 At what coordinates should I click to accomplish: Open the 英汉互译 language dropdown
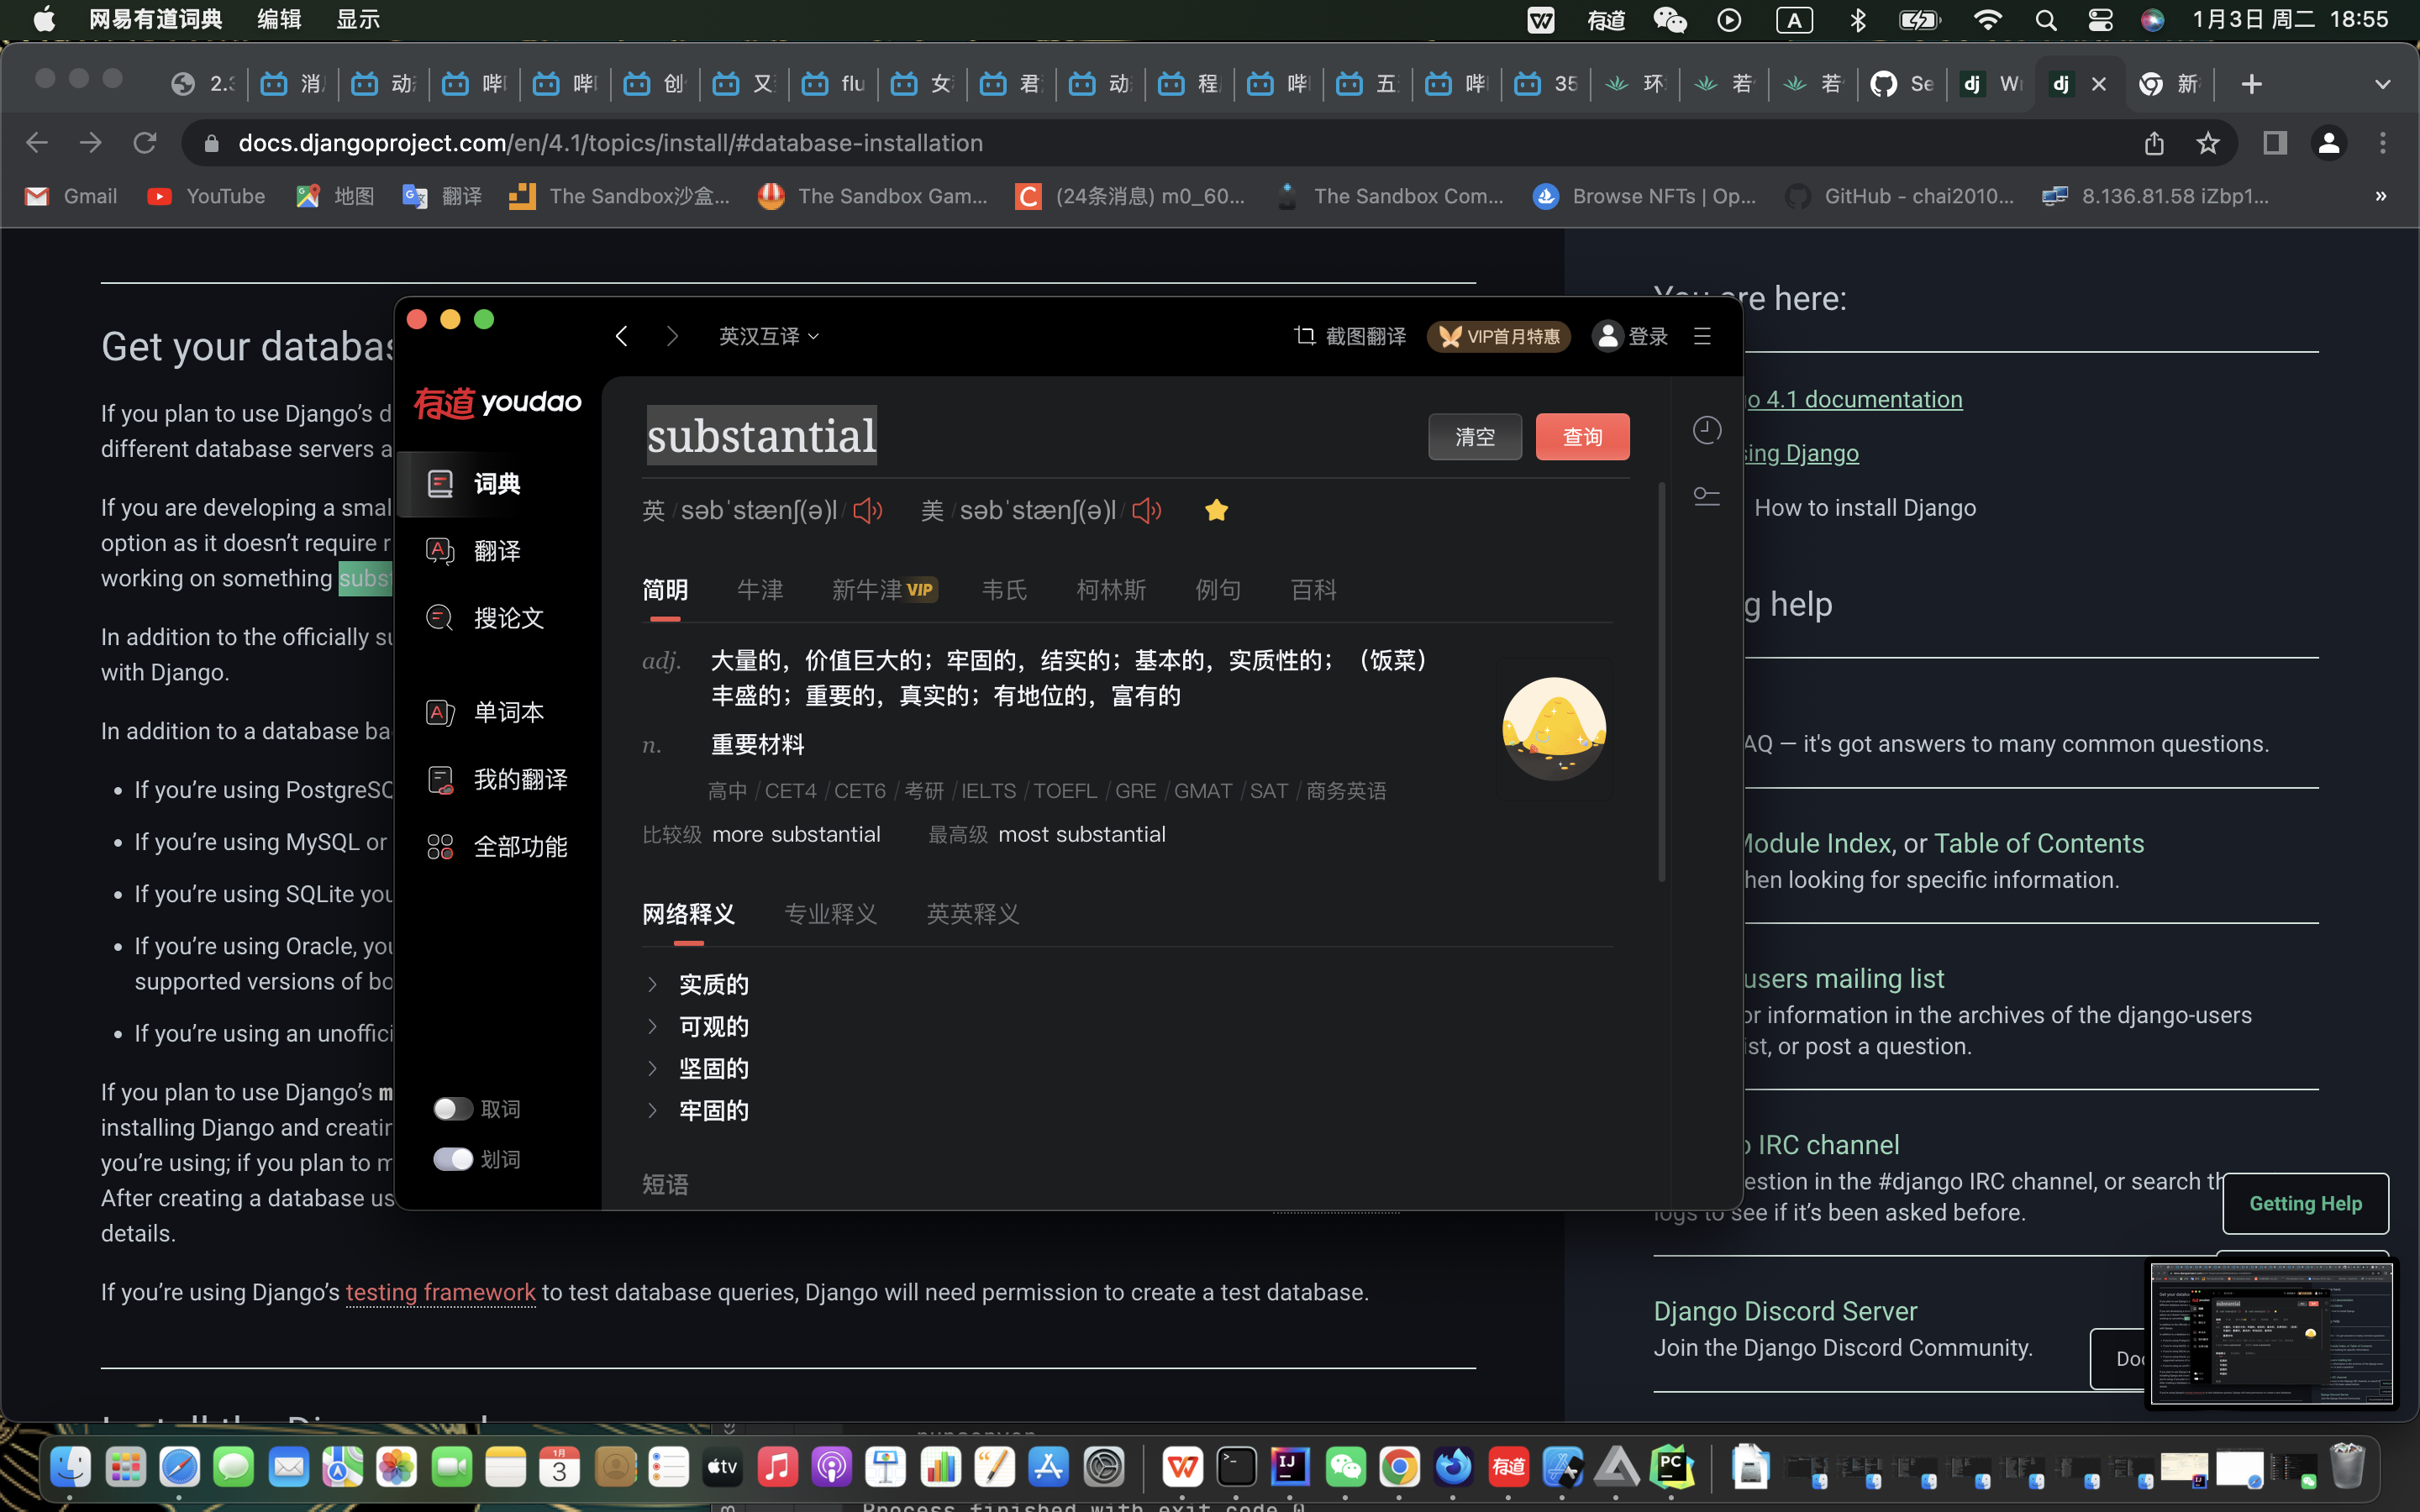tap(768, 336)
